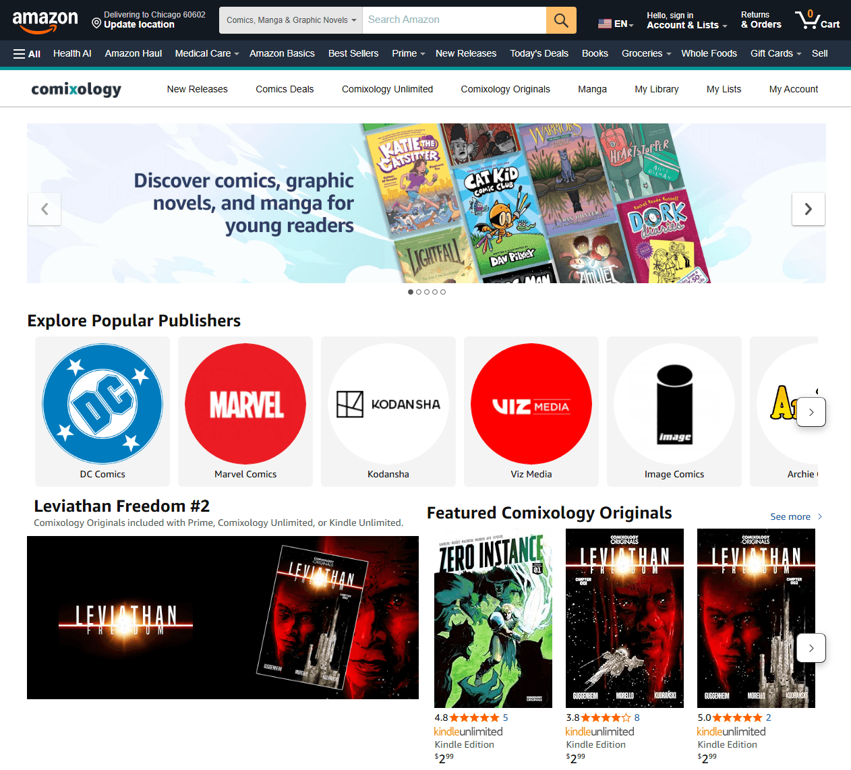Open Today's Deals link
Viewport: 851px width, 770px height.
tap(539, 54)
